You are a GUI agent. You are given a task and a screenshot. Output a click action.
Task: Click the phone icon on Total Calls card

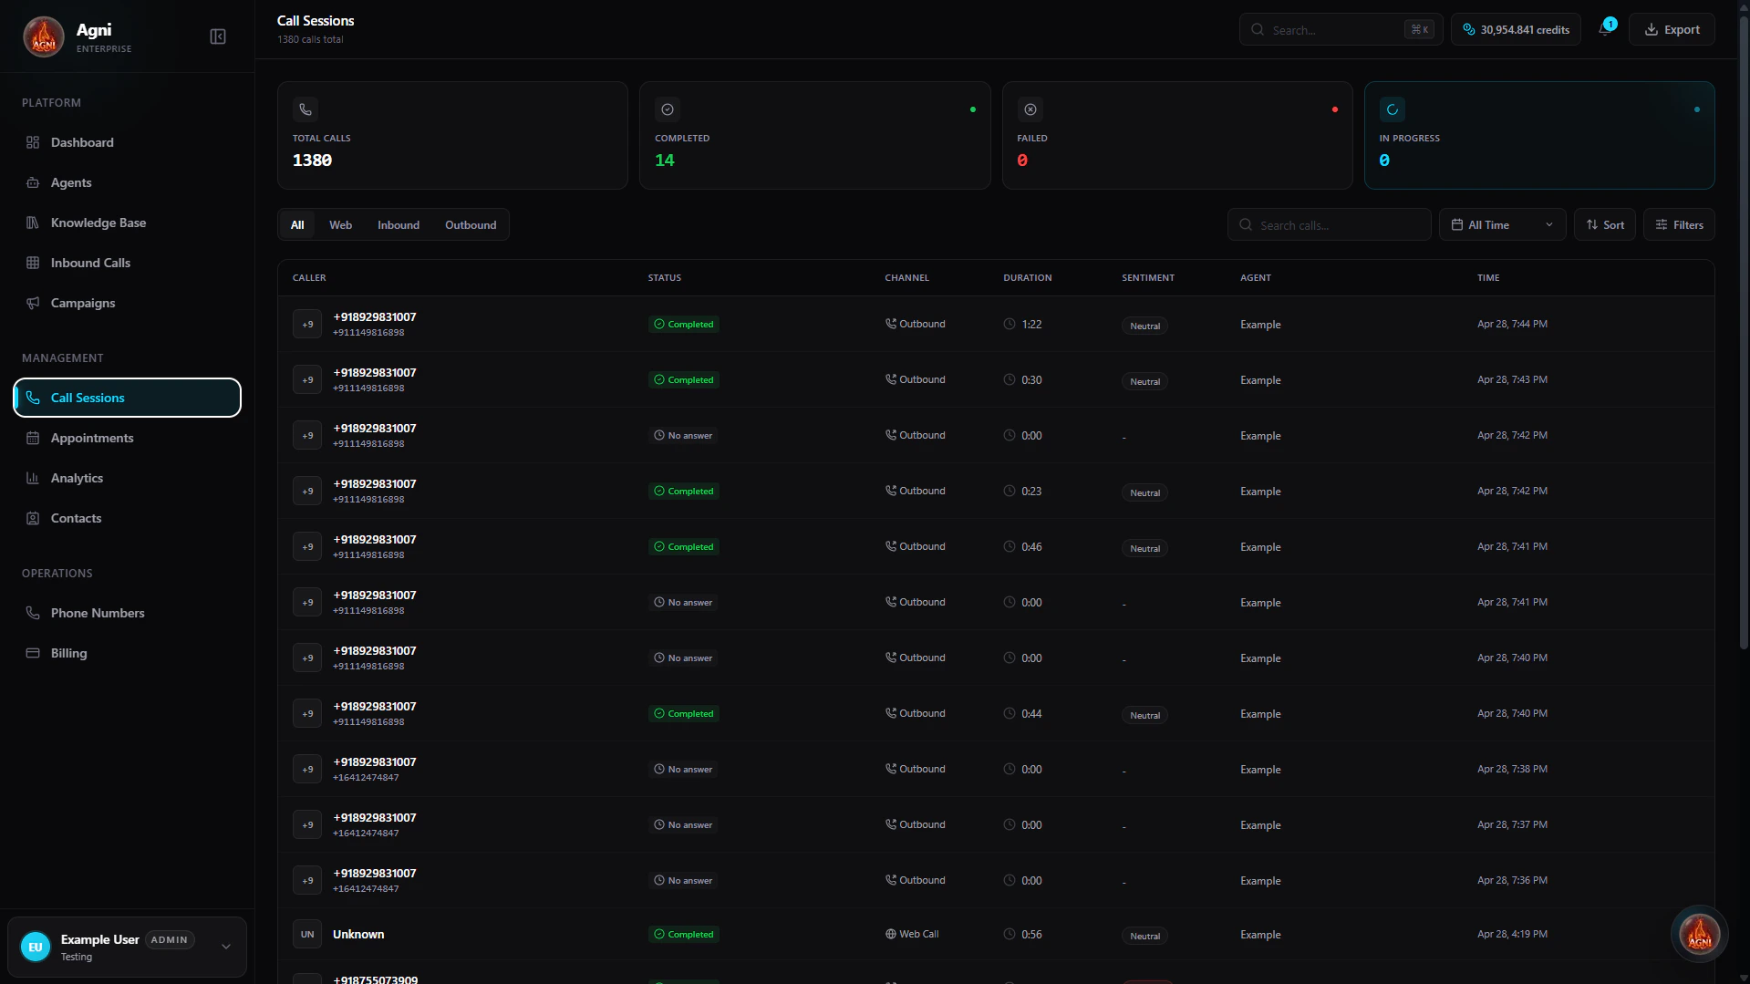point(305,109)
